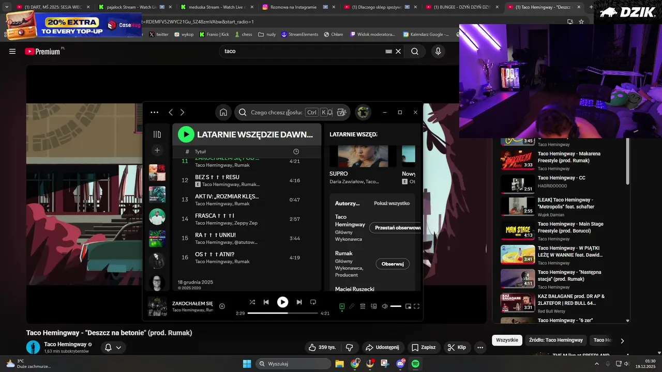
Task: Show next filter chips arrow
Action: pyautogui.click(x=622, y=340)
